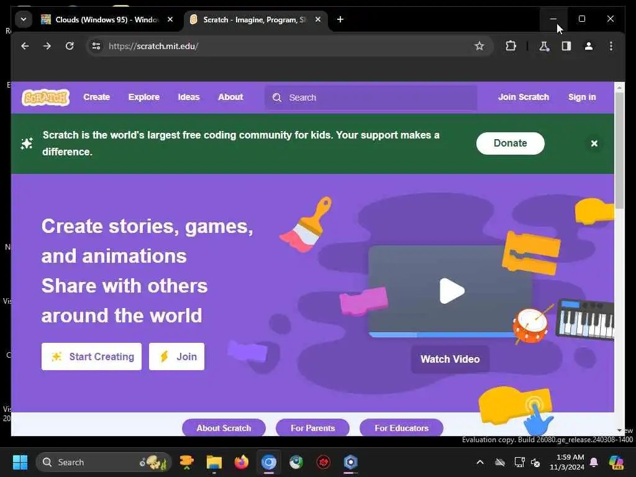Open the Explore page
This screenshot has width=636, height=477.
click(x=144, y=98)
